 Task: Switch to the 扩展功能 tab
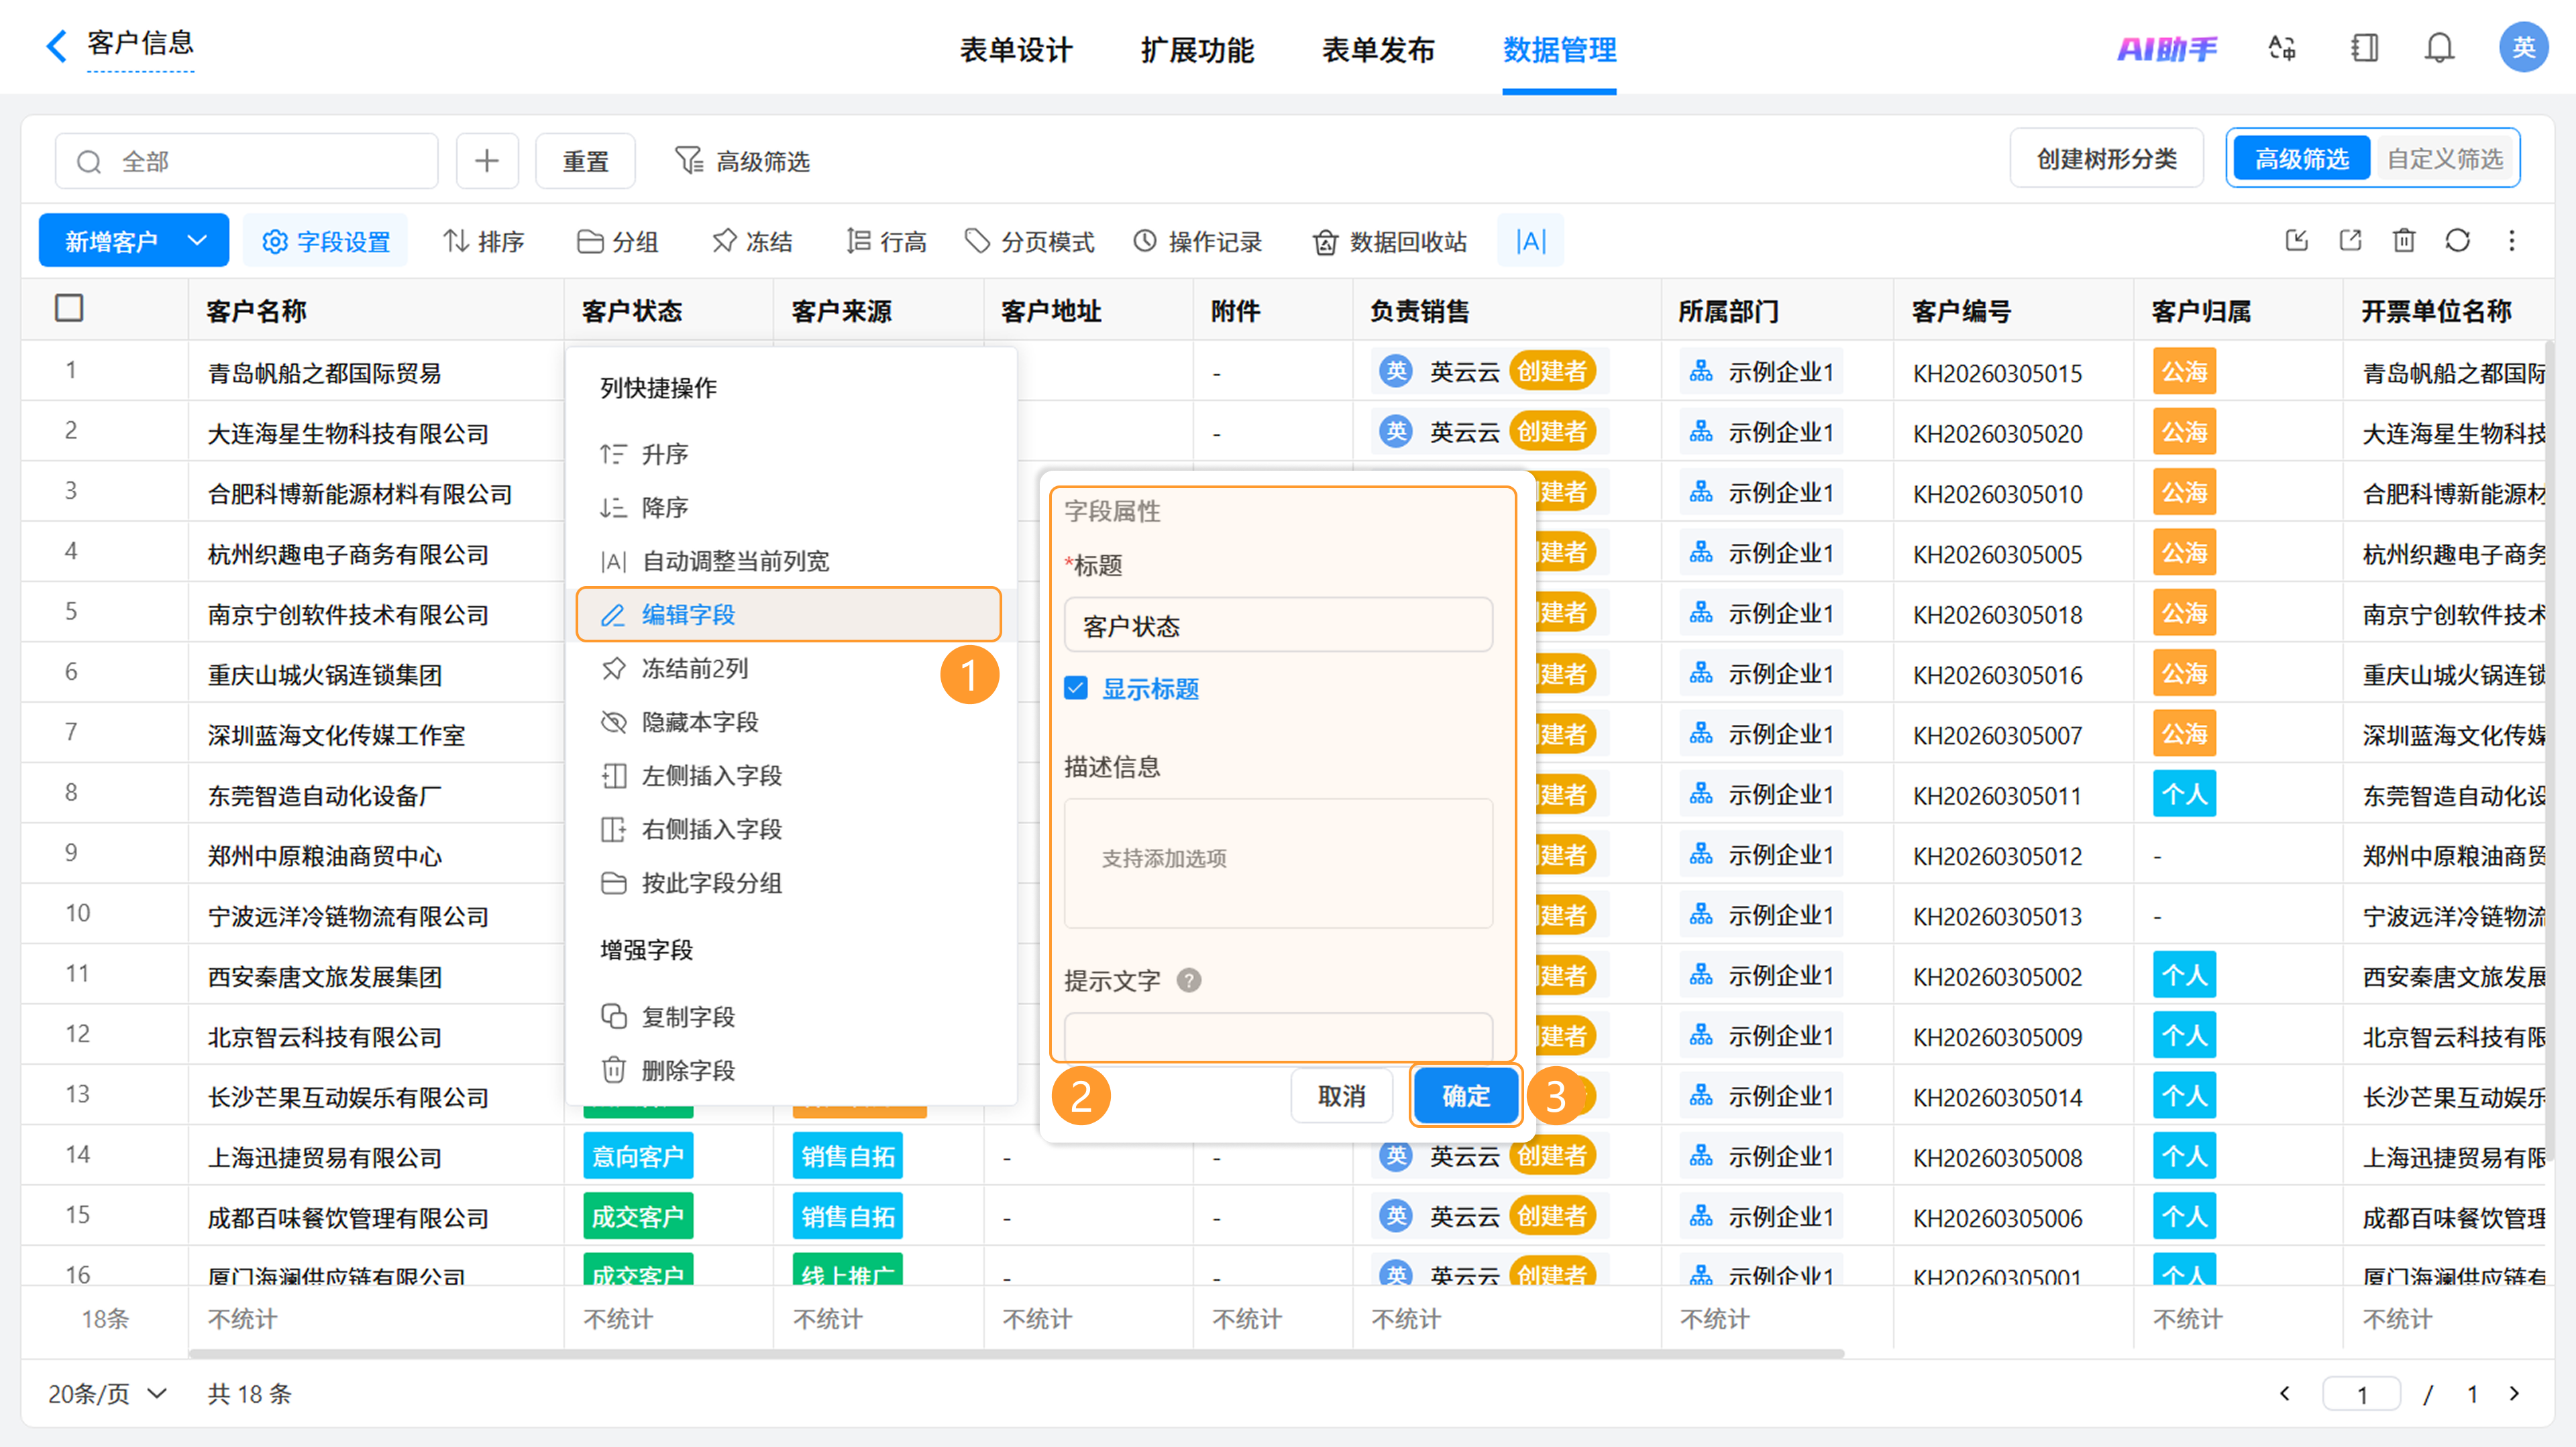coord(1197,49)
